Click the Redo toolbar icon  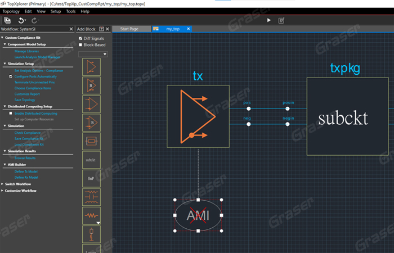click(x=34, y=20)
